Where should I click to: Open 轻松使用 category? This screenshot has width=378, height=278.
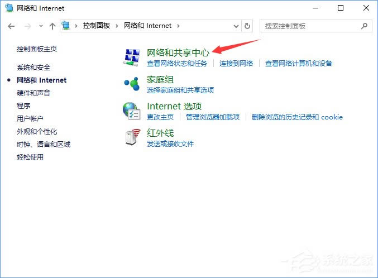(x=30, y=157)
